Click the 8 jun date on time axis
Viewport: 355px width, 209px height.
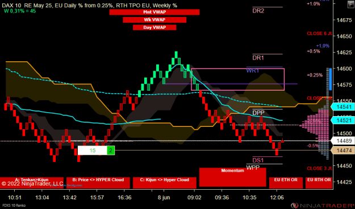[x=164, y=198]
